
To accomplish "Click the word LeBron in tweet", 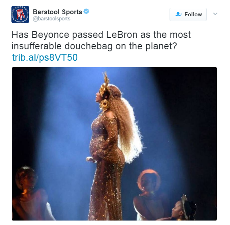I will pyautogui.click(x=122, y=35).
